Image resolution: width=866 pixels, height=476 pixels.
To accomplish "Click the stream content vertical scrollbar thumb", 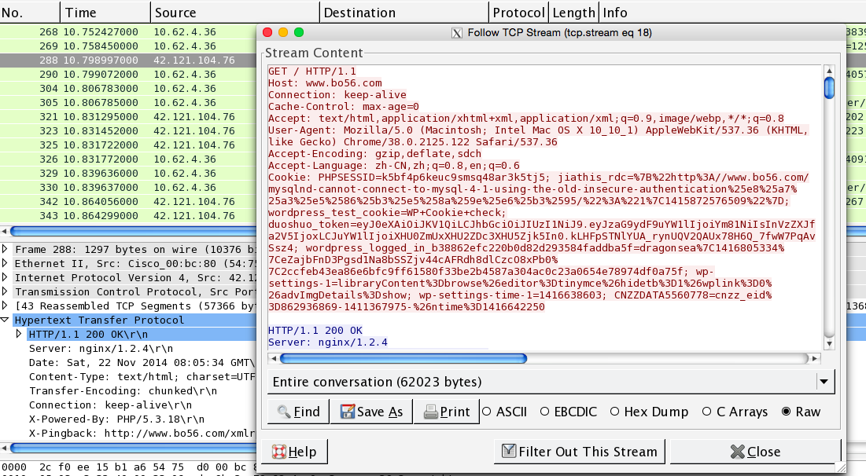I will (x=829, y=86).
